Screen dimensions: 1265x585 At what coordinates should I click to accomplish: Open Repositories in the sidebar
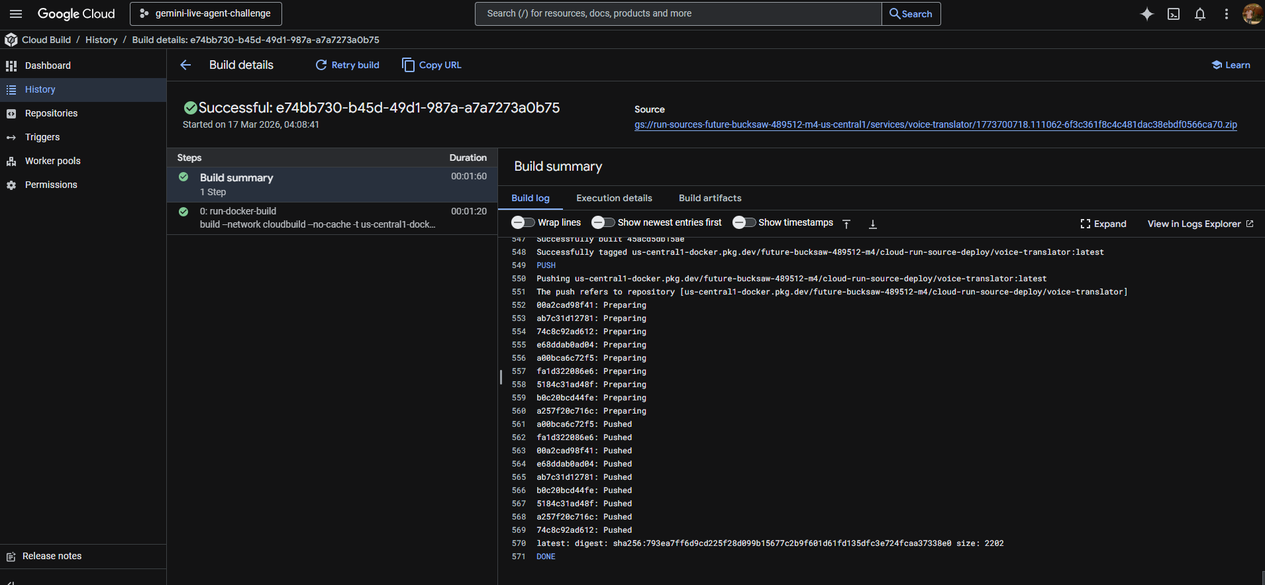tap(83, 113)
